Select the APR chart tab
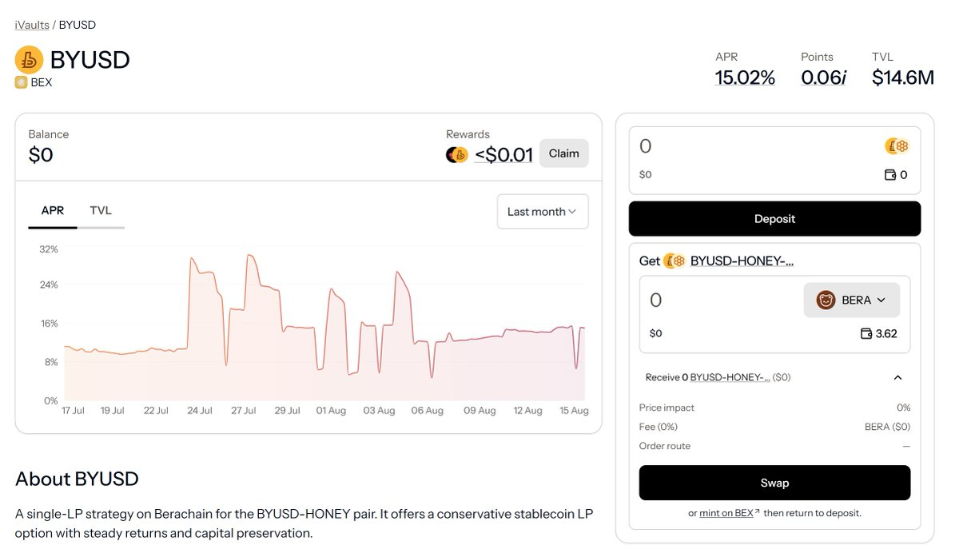 click(53, 211)
